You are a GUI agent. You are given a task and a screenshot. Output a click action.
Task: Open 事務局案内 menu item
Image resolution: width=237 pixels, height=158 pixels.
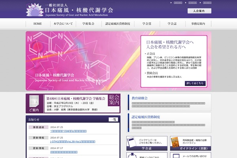[198, 24]
